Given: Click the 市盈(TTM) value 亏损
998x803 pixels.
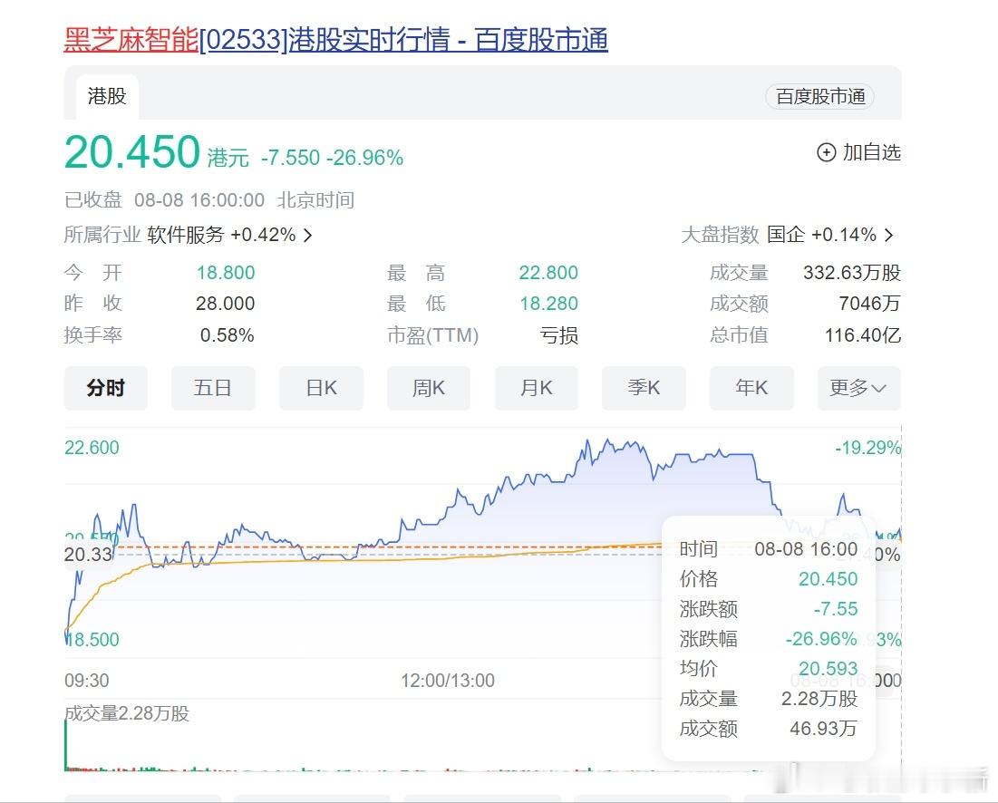Looking at the screenshot, I should [x=559, y=335].
